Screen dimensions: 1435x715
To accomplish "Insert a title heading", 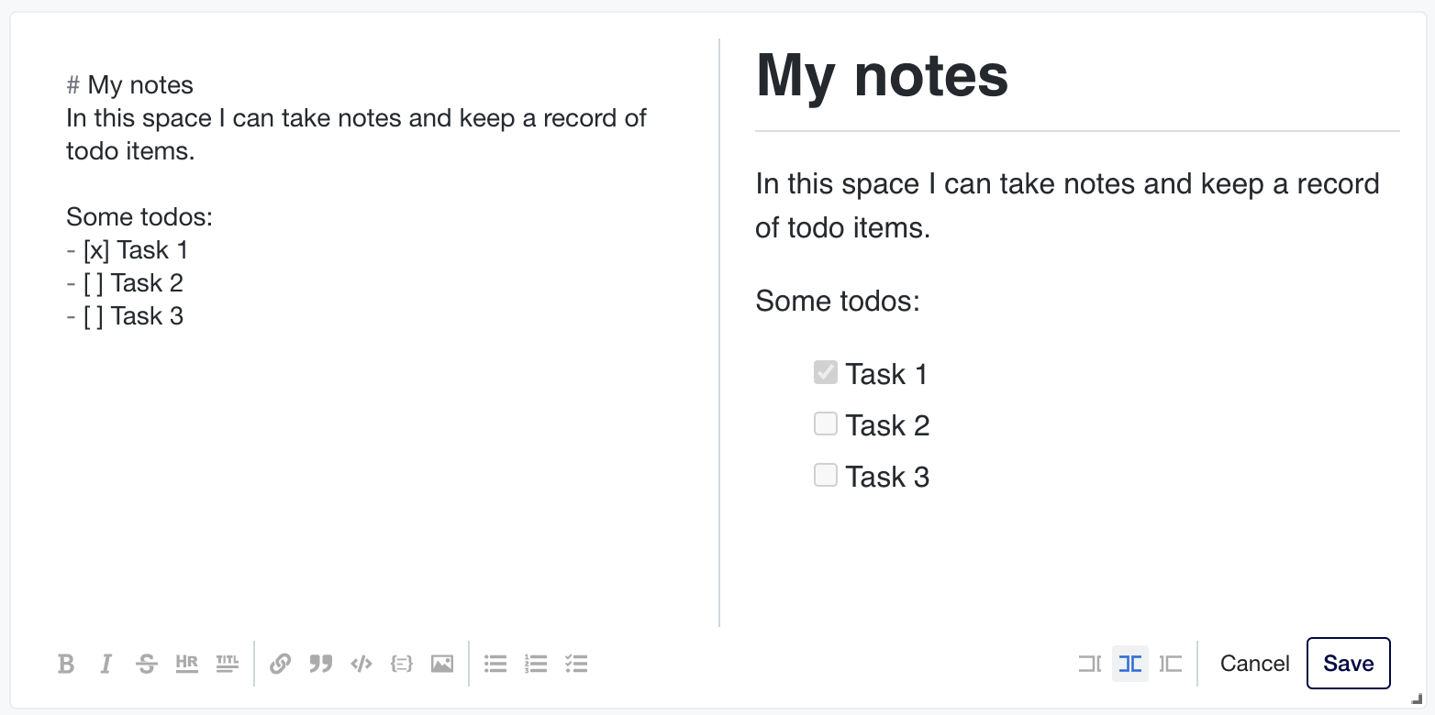I will tap(227, 664).
